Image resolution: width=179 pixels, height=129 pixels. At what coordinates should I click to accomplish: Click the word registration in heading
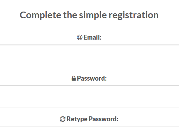[134, 15]
